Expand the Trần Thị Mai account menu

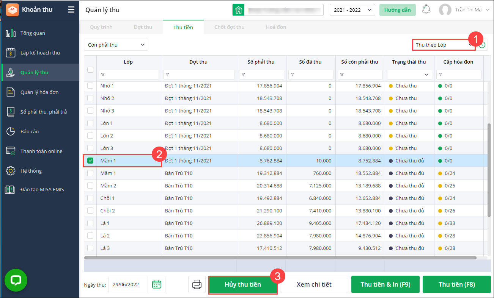click(472, 10)
